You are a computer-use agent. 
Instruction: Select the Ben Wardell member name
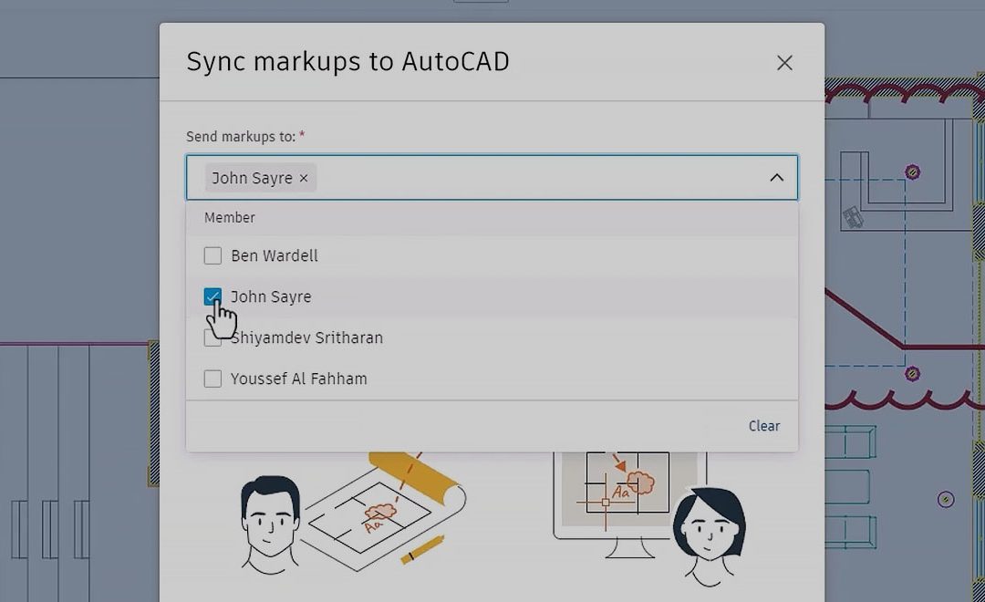point(275,255)
